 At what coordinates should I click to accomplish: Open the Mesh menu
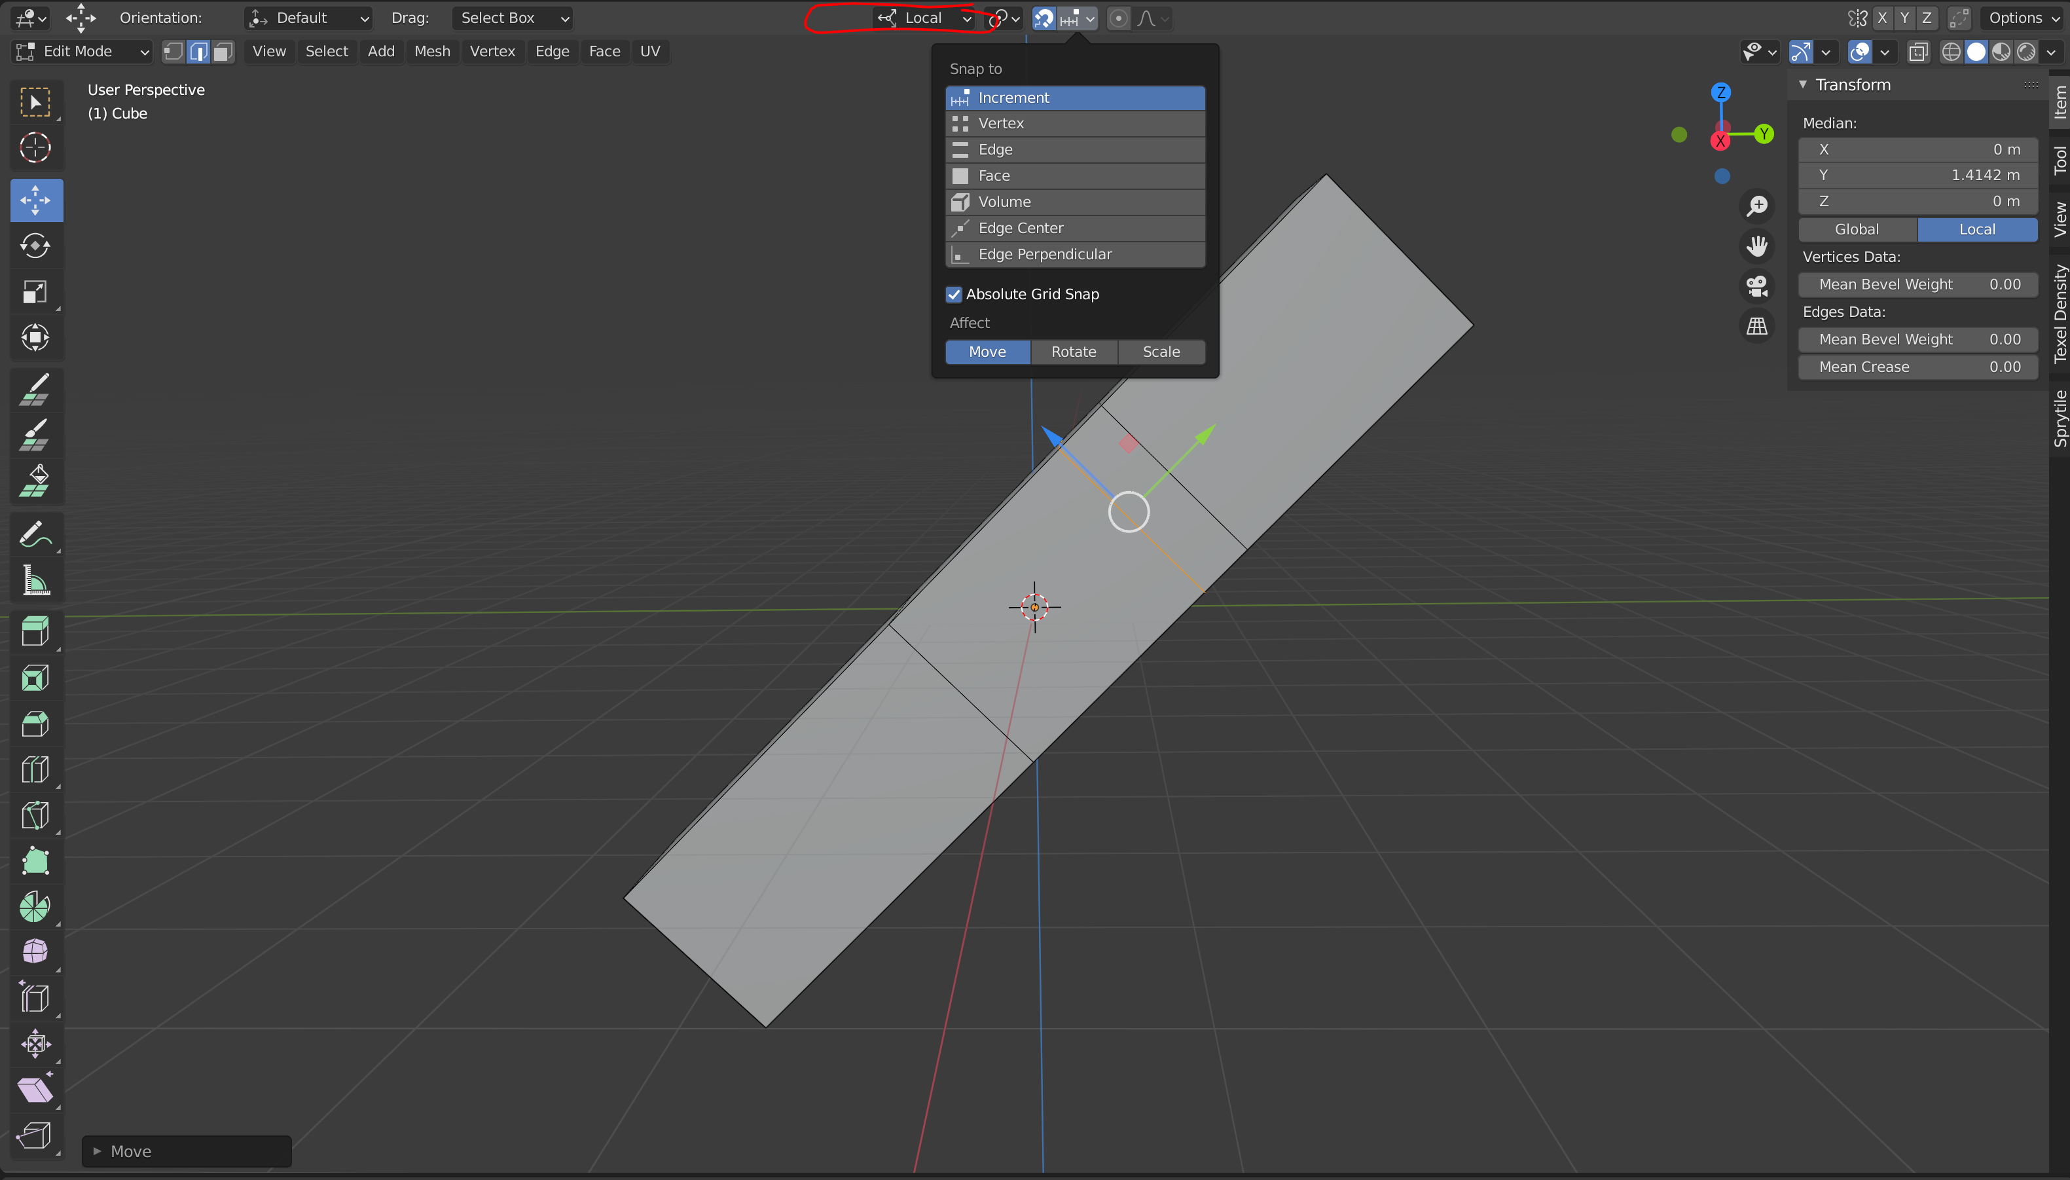click(432, 52)
